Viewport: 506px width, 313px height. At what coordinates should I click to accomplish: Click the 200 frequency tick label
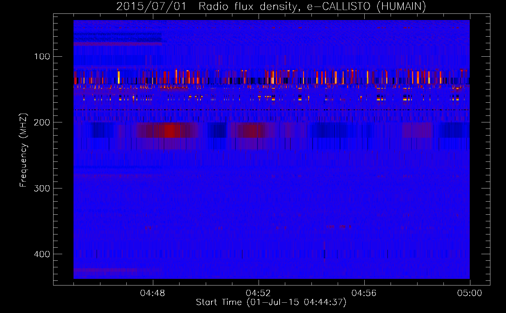[42, 122]
